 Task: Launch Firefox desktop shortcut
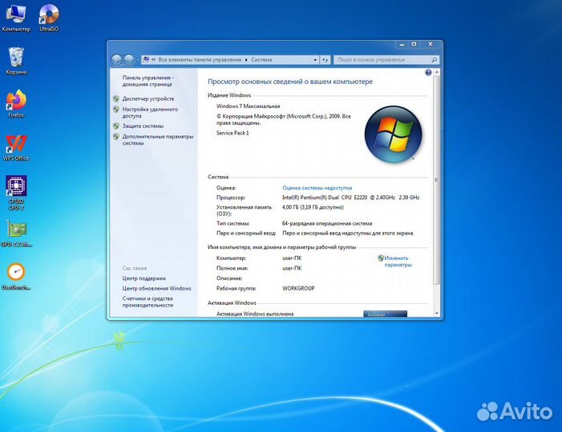tap(16, 104)
